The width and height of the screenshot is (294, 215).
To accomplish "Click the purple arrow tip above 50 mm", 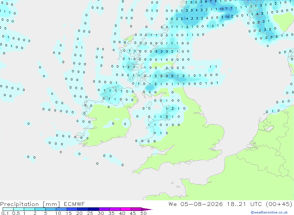I will coord(147,209).
